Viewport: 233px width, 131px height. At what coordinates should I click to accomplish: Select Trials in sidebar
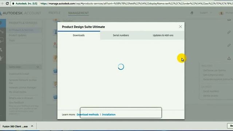[x=12, y=40]
